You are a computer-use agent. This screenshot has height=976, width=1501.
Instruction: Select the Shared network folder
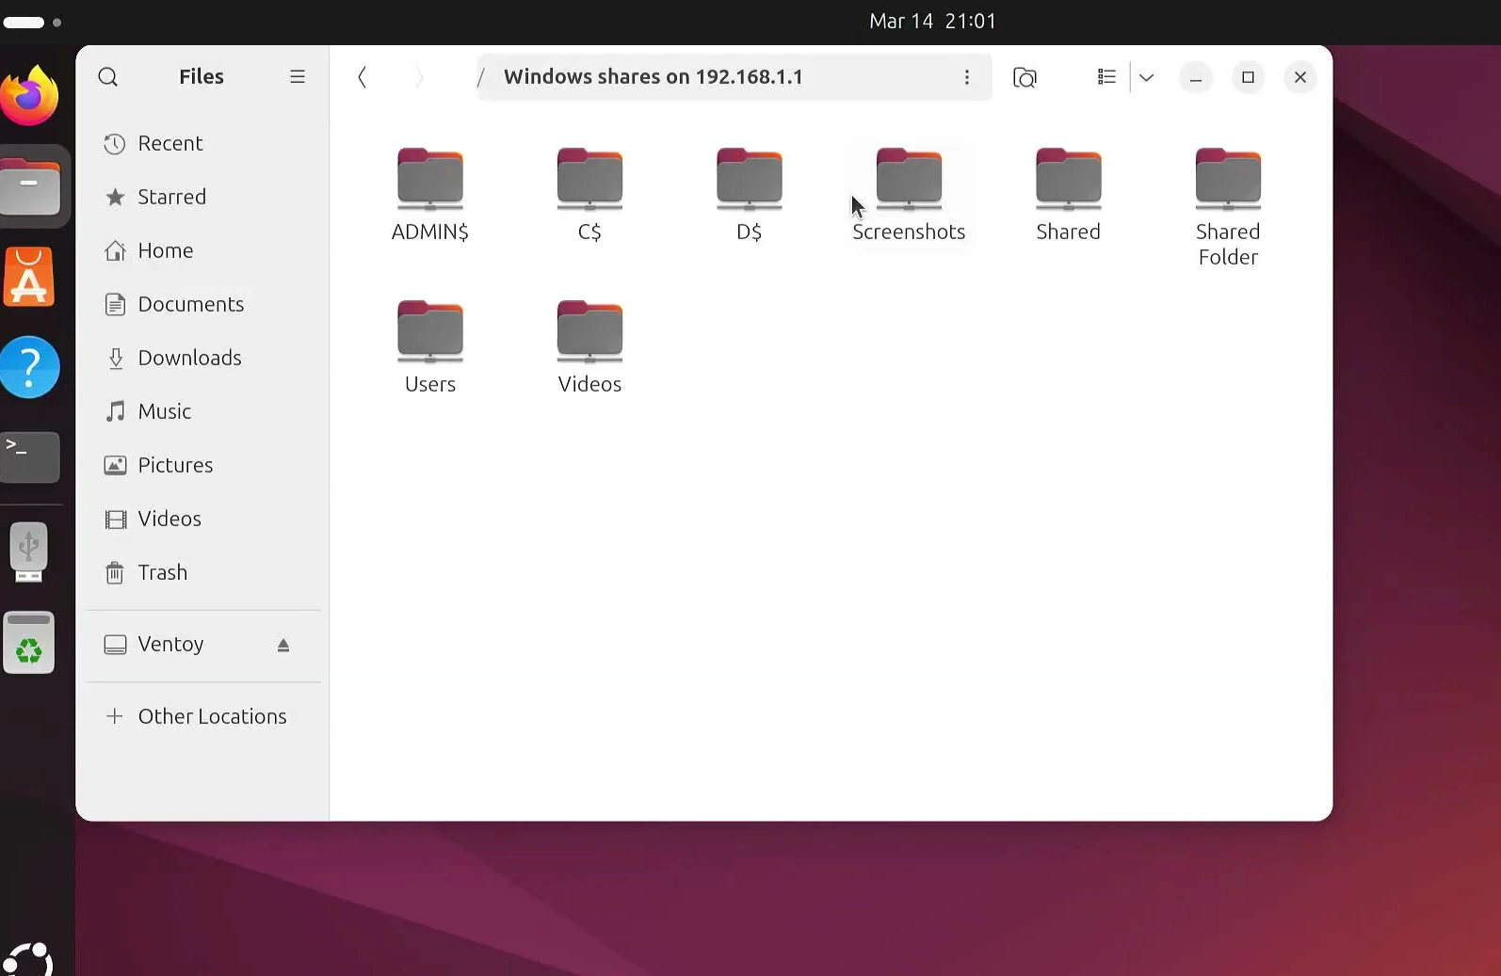tap(1069, 195)
